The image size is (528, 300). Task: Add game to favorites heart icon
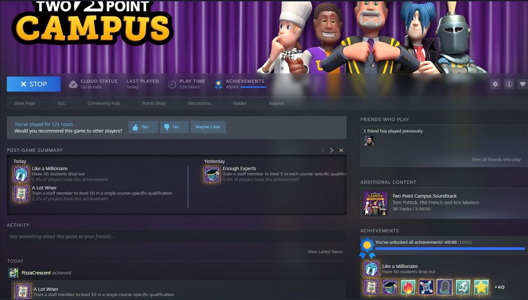[x=523, y=84]
